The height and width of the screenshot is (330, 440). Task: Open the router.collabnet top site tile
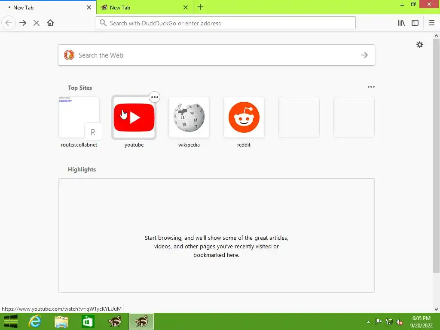[79, 117]
